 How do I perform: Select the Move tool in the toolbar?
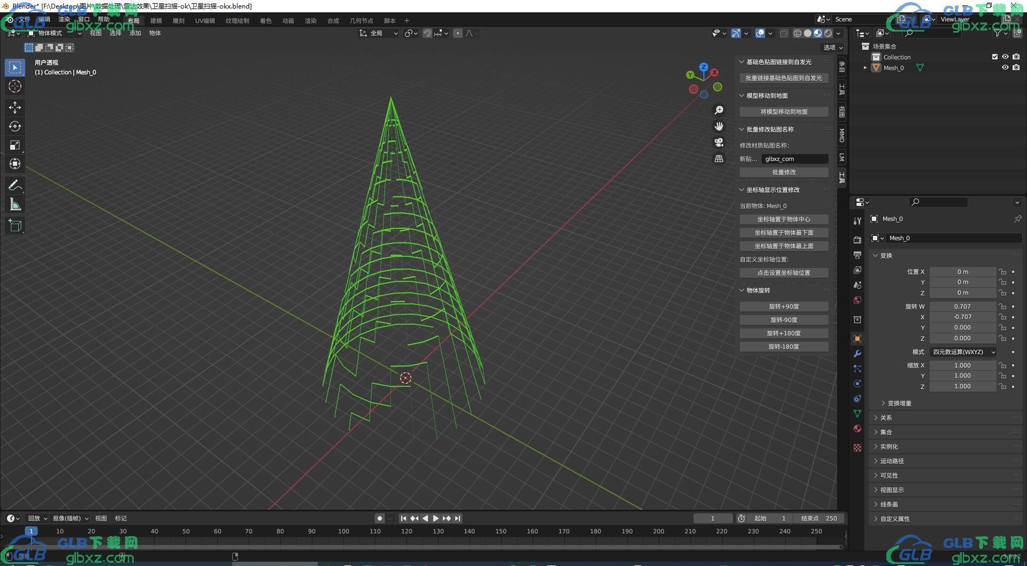[x=15, y=108]
